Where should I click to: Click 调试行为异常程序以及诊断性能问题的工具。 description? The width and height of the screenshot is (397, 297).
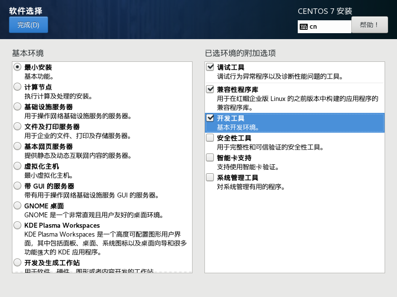click(x=280, y=76)
